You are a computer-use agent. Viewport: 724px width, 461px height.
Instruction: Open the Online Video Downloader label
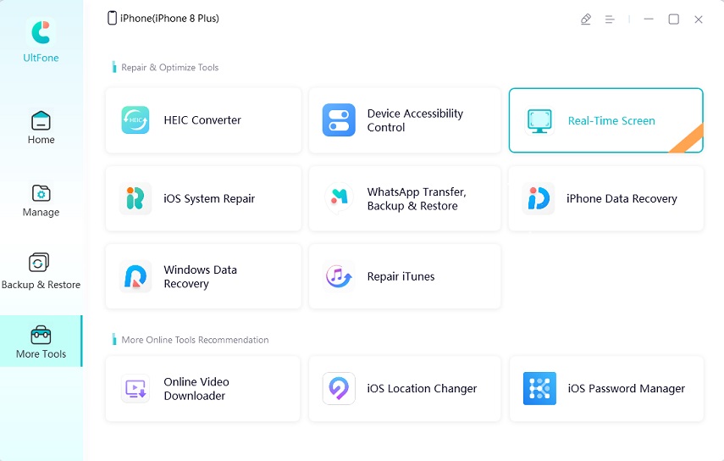pyautogui.click(x=196, y=388)
